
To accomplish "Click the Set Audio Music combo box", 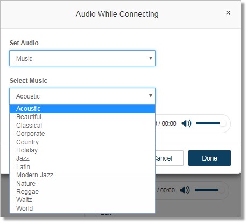I will (x=82, y=58).
